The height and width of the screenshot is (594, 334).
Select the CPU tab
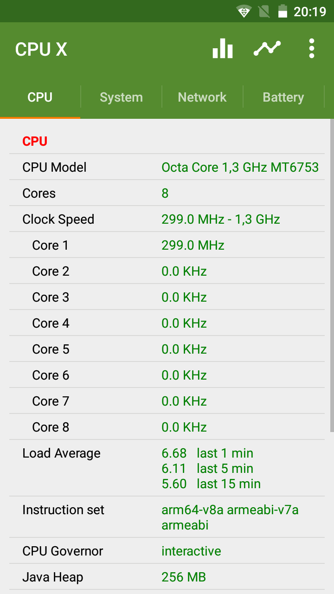(40, 97)
